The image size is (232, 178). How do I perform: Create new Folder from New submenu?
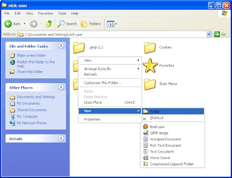(173, 111)
